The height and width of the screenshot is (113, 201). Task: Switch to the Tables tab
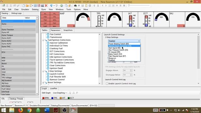45,30
